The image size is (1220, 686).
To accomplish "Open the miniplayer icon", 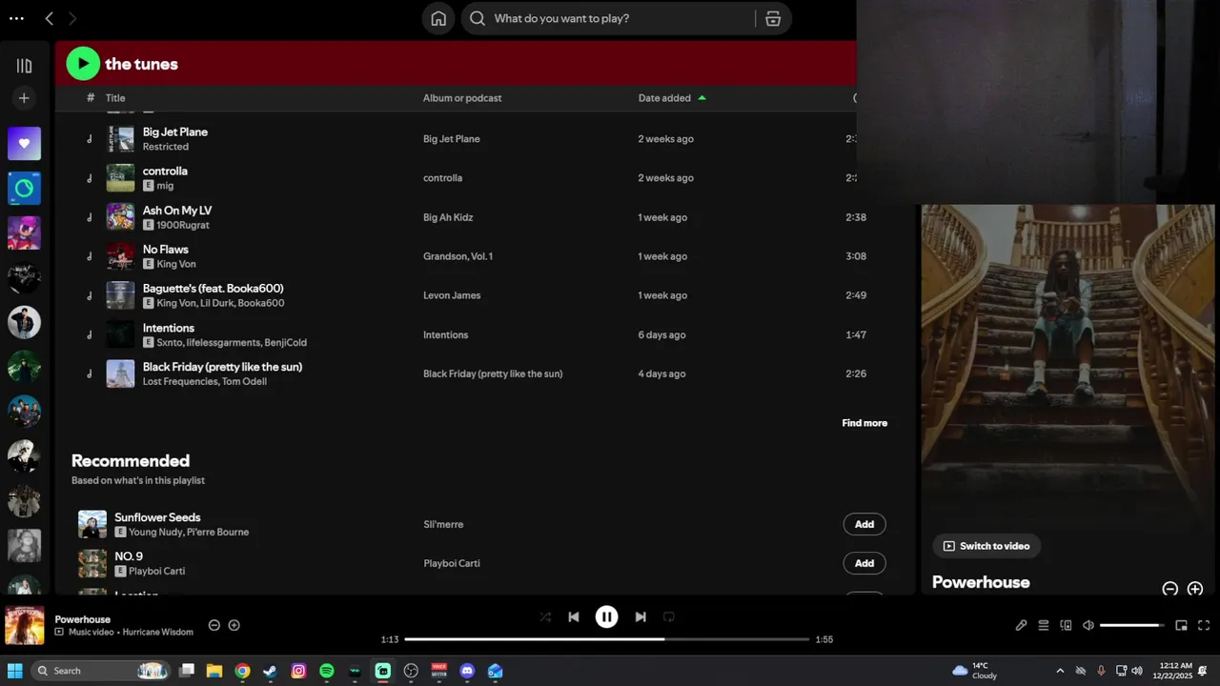I will pos(1181,625).
